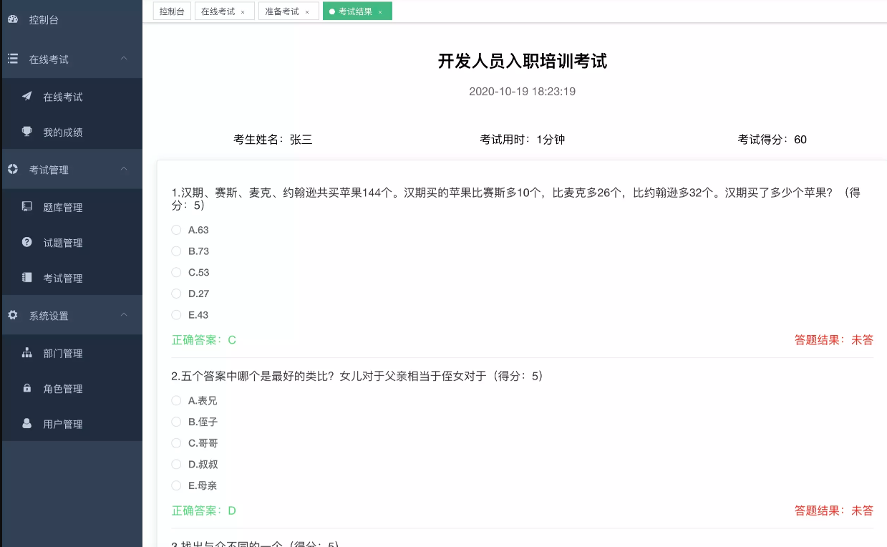This screenshot has height=547, width=887.
Task: Click the 考试得分：60 text
Action: coord(772,140)
